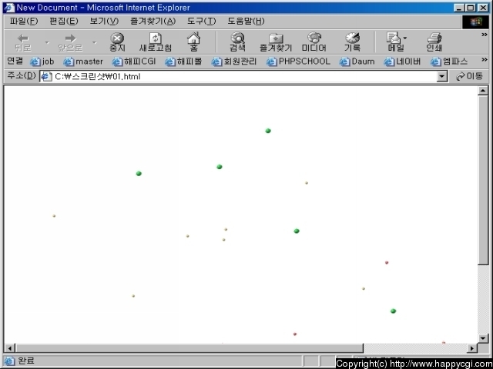Click the horizontal scrollbar right arrow
This screenshot has width=493, height=369.
click(x=472, y=348)
